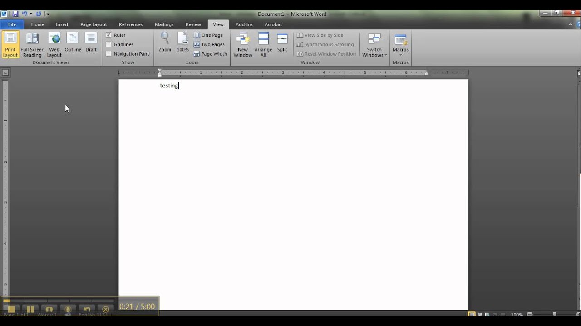Switch to the Acrobat tab

[273, 24]
